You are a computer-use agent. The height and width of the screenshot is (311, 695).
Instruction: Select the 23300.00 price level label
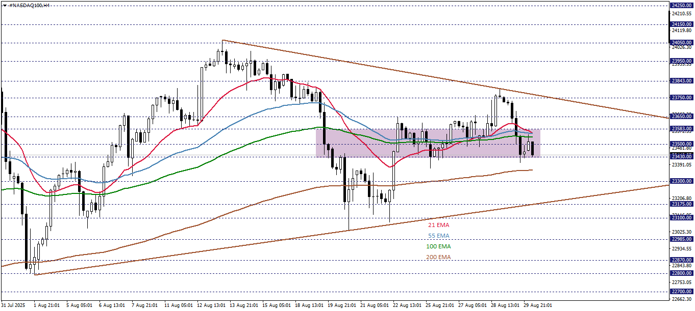[x=682, y=181]
